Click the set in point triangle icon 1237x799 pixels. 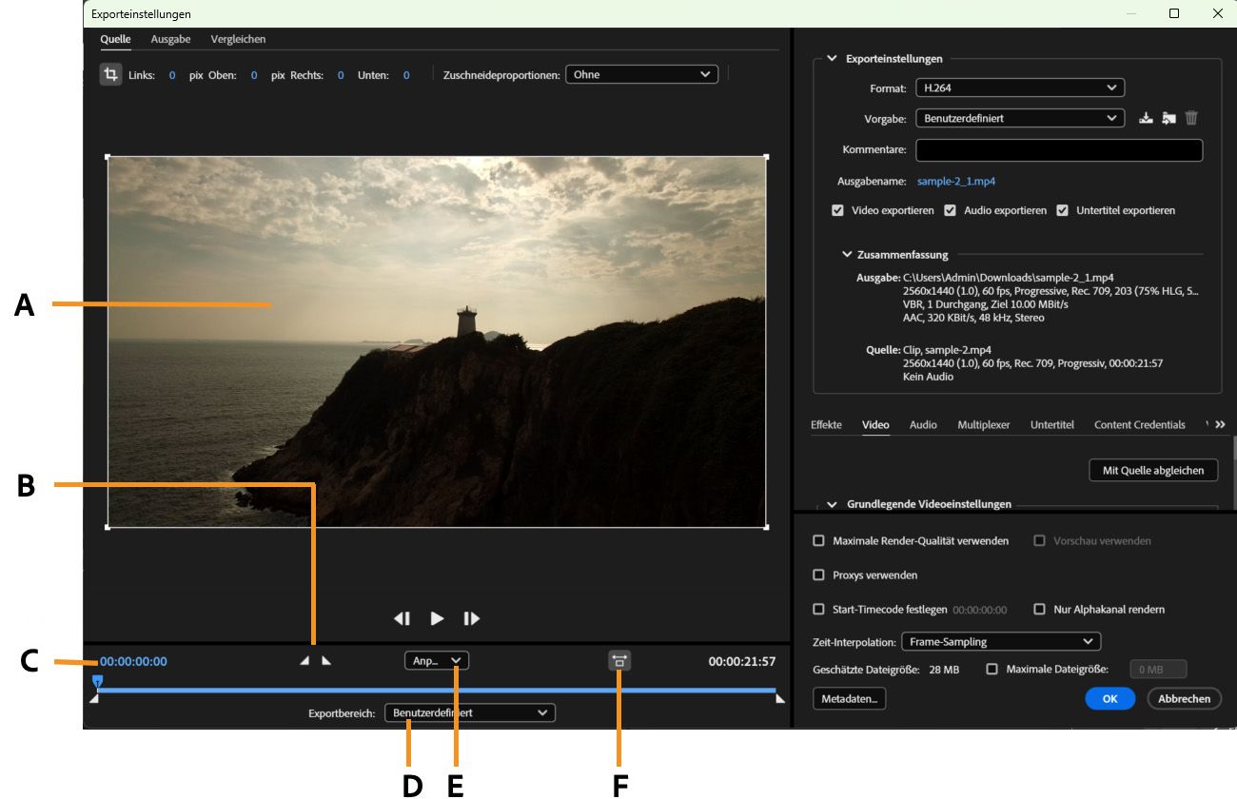pyautogui.click(x=305, y=661)
